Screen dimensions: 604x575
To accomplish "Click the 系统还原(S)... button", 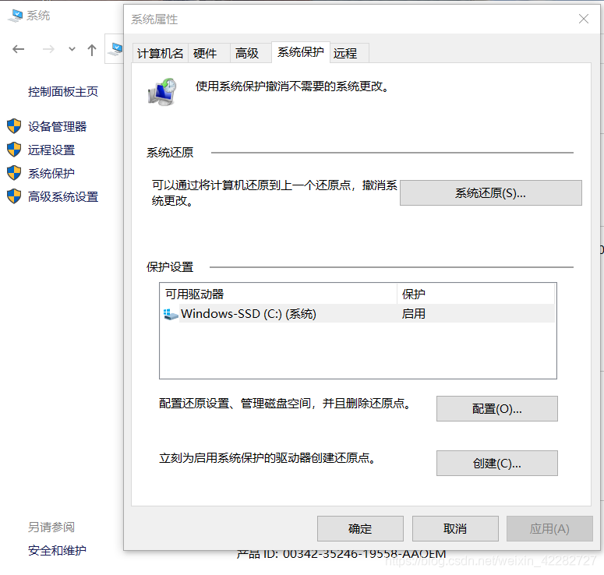I will pyautogui.click(x=491, y=193).
